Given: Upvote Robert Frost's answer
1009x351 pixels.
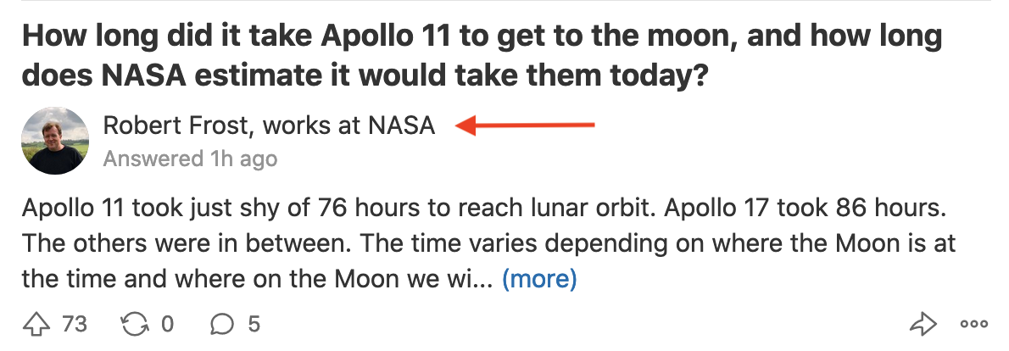Looking at the screenshot, I should (x=35, y=323).
